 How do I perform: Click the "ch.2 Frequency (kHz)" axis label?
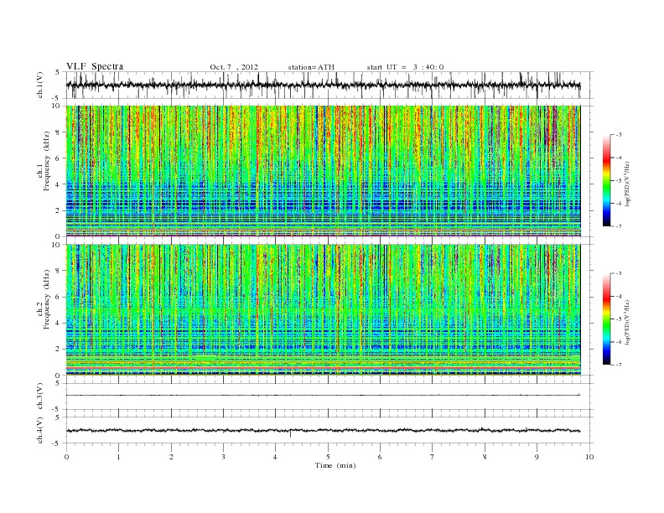(x=43, y=298)
